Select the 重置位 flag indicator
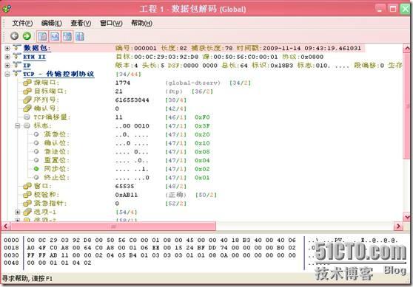413x287 pixels. [36, 160]
